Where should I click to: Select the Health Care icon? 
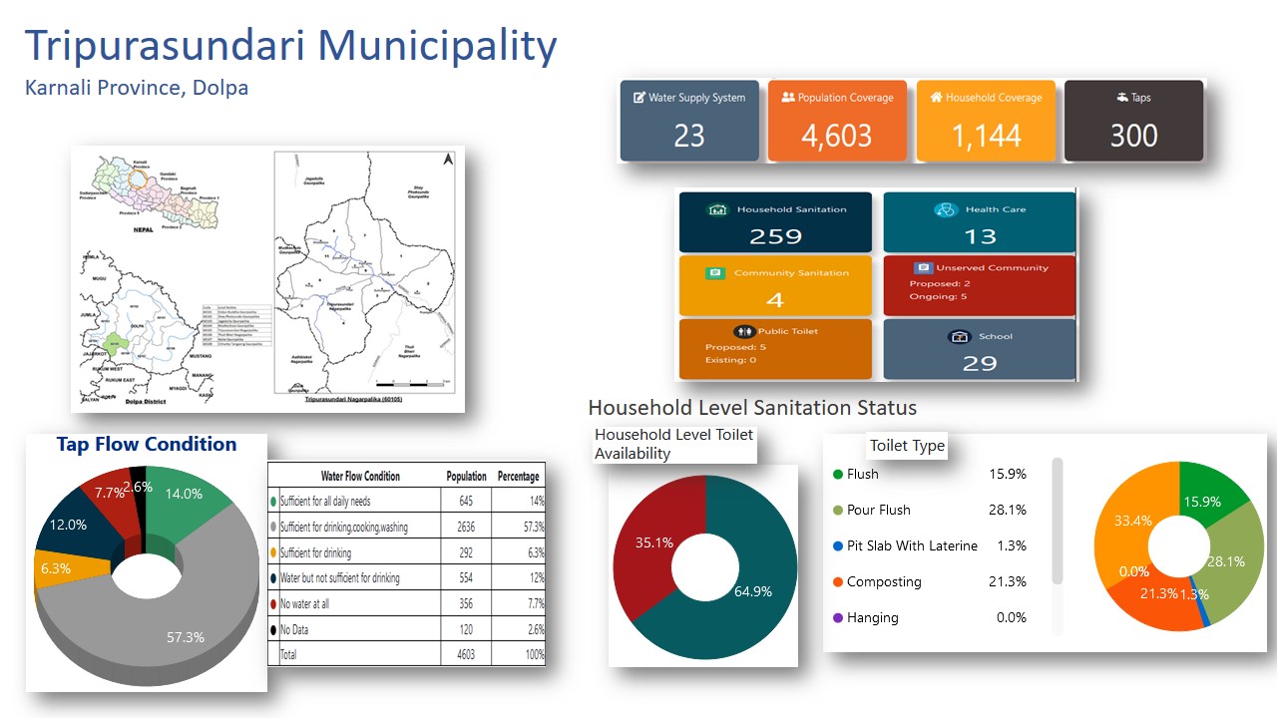point(945,210)
